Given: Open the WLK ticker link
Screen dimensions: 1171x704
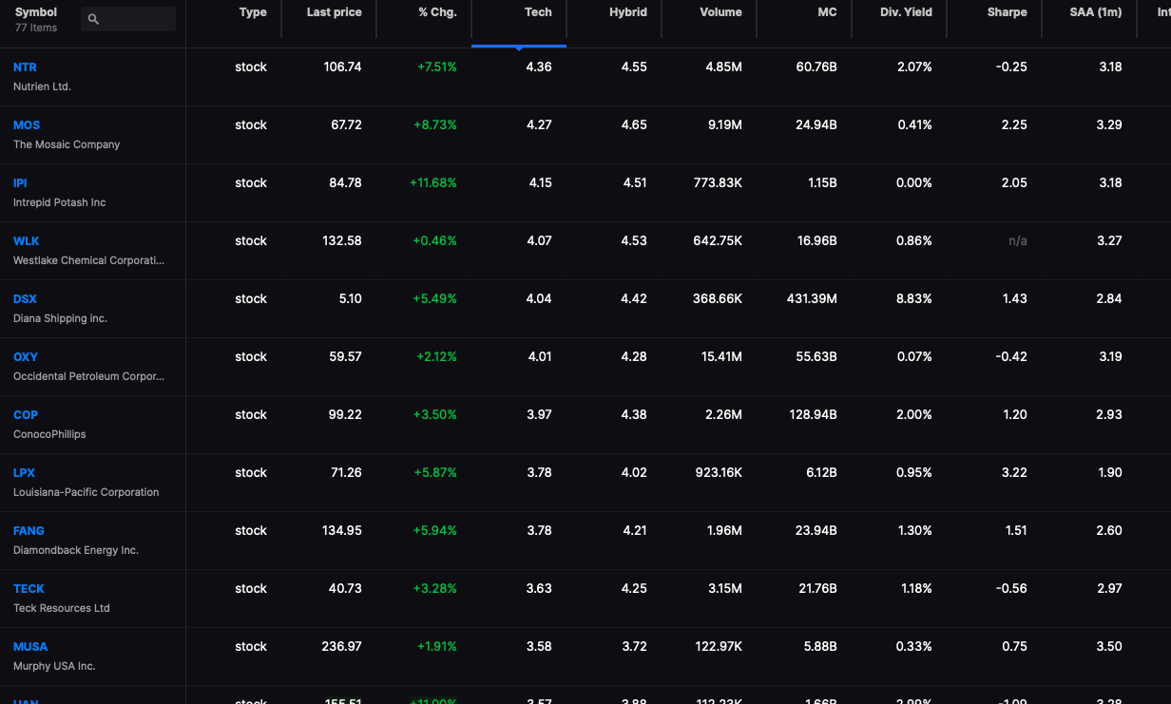Looking at the screenshot, I should click(26, 241).
